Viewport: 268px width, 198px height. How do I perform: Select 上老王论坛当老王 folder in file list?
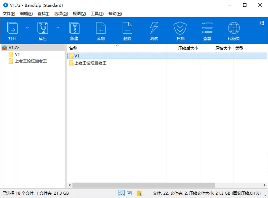tap(90, 63)
